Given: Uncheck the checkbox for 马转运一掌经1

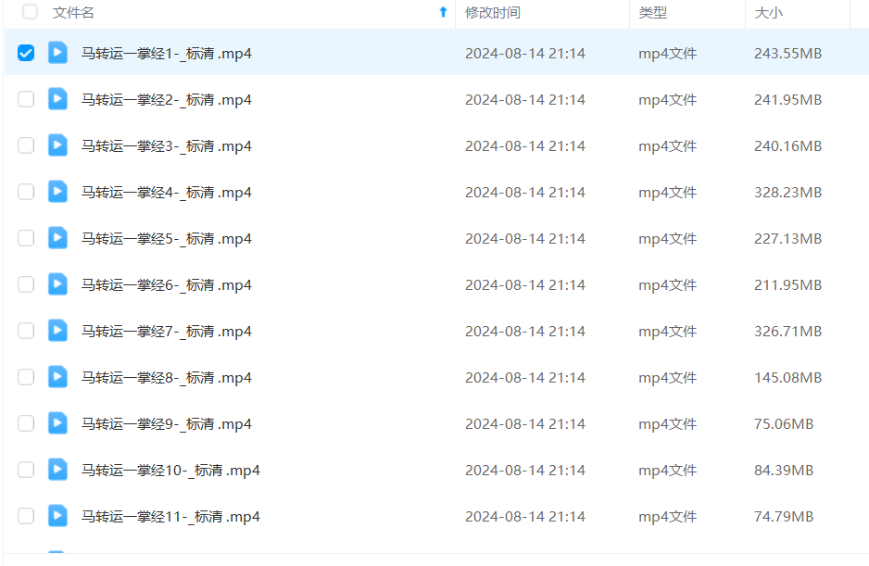Looking at the screenshot, I should coord(26,53).
